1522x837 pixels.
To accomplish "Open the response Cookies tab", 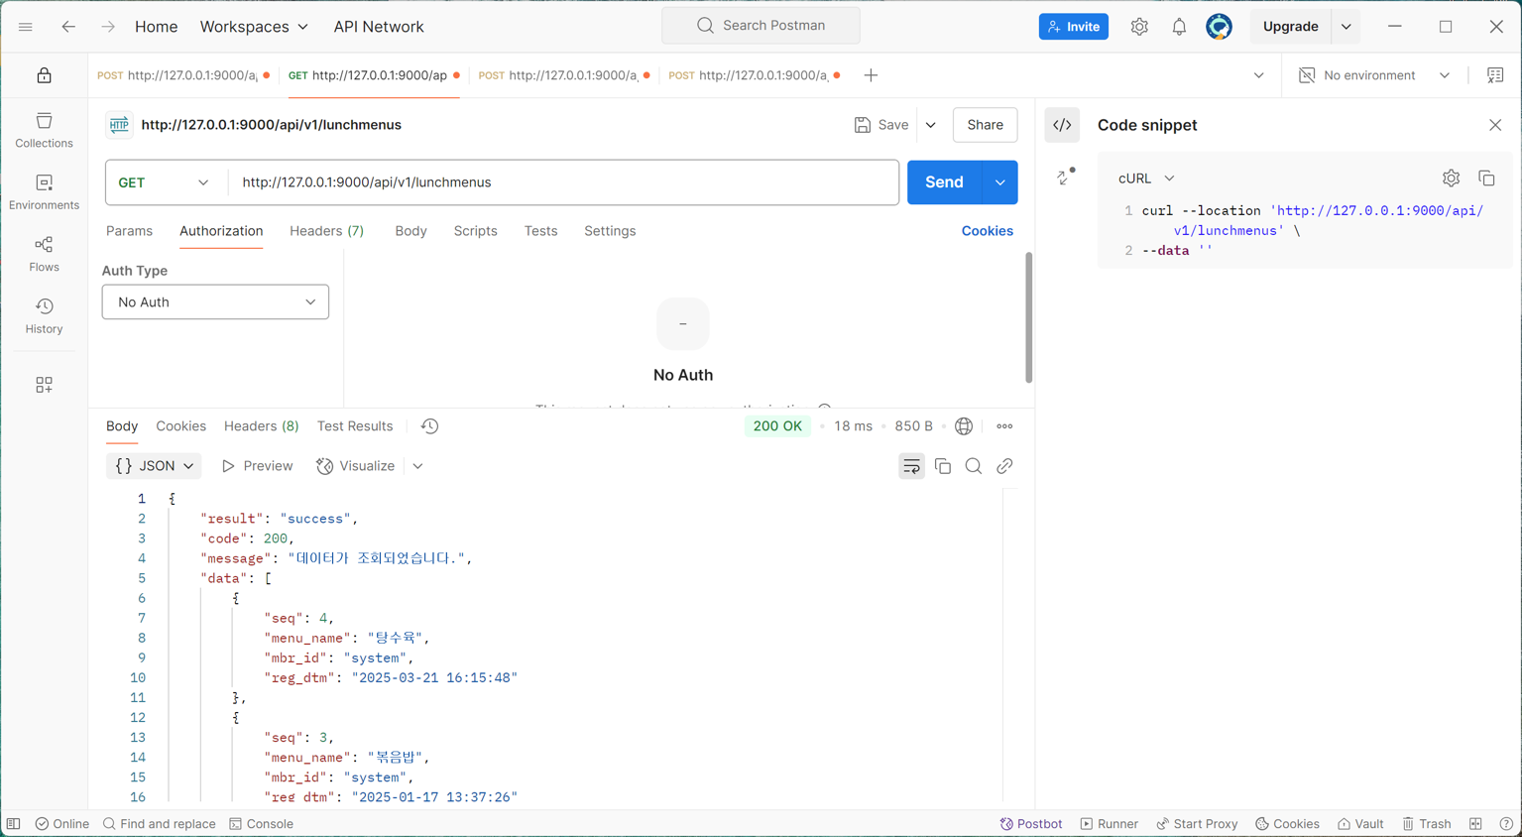I will tap(181, 426).
